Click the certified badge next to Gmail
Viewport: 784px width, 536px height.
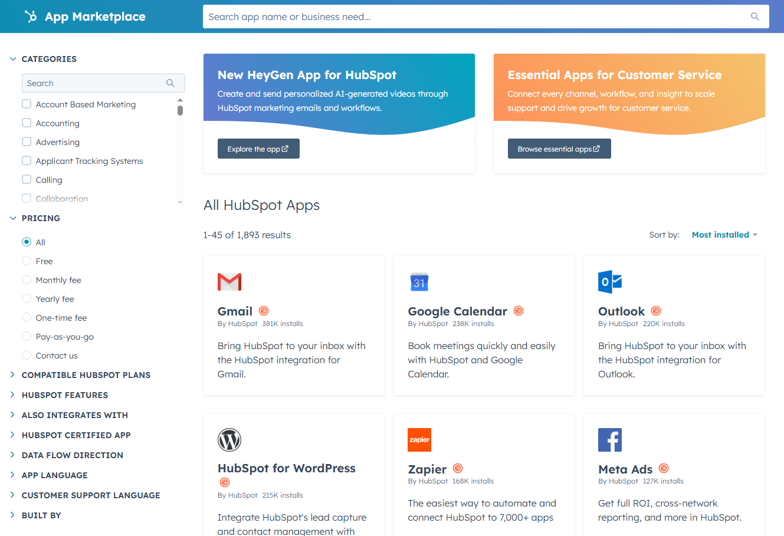point(264,311)
